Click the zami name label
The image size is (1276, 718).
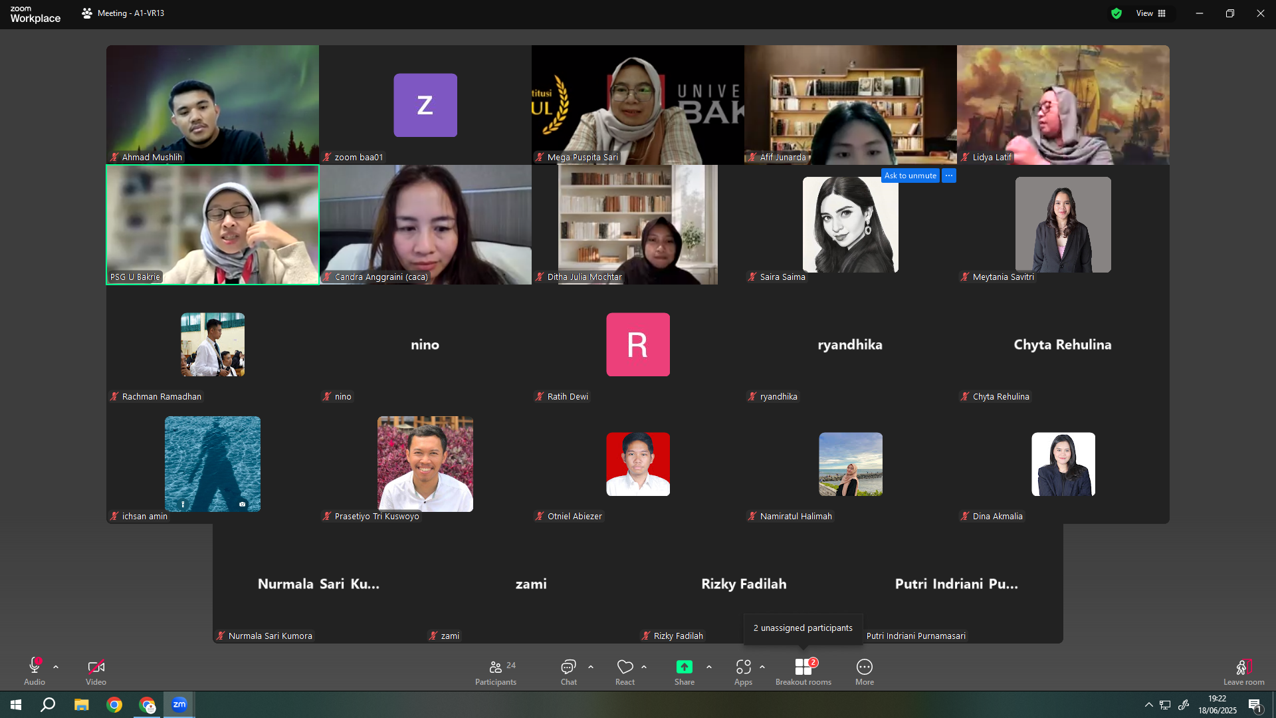(450, 636)
